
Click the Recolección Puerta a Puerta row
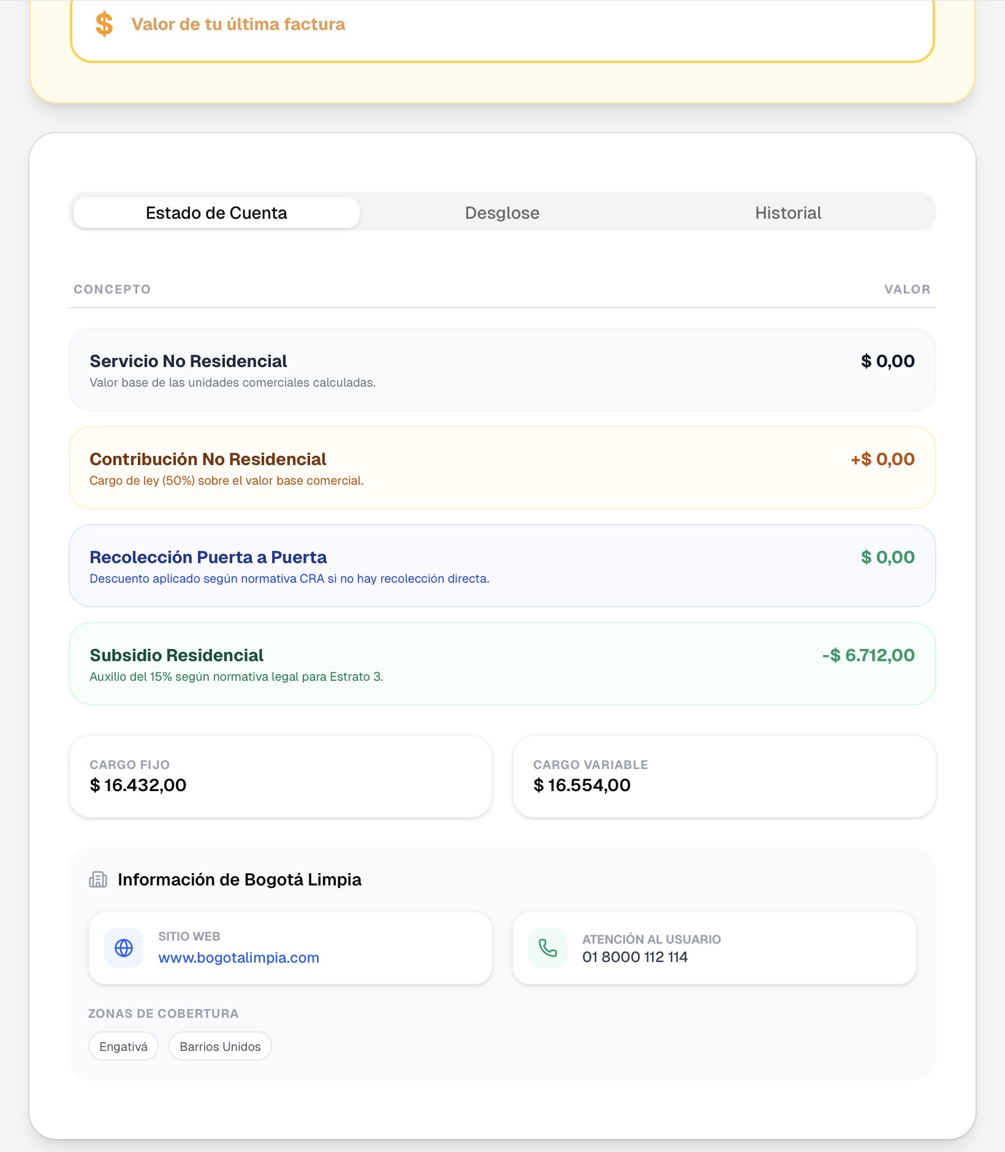click(502, 566)
